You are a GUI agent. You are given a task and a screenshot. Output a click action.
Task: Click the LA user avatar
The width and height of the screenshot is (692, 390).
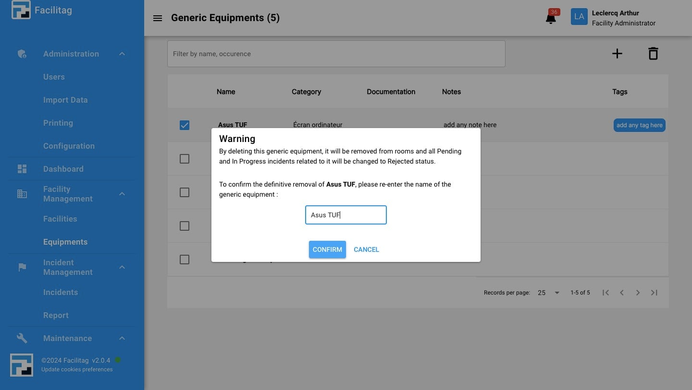click(x=579, y=16)
